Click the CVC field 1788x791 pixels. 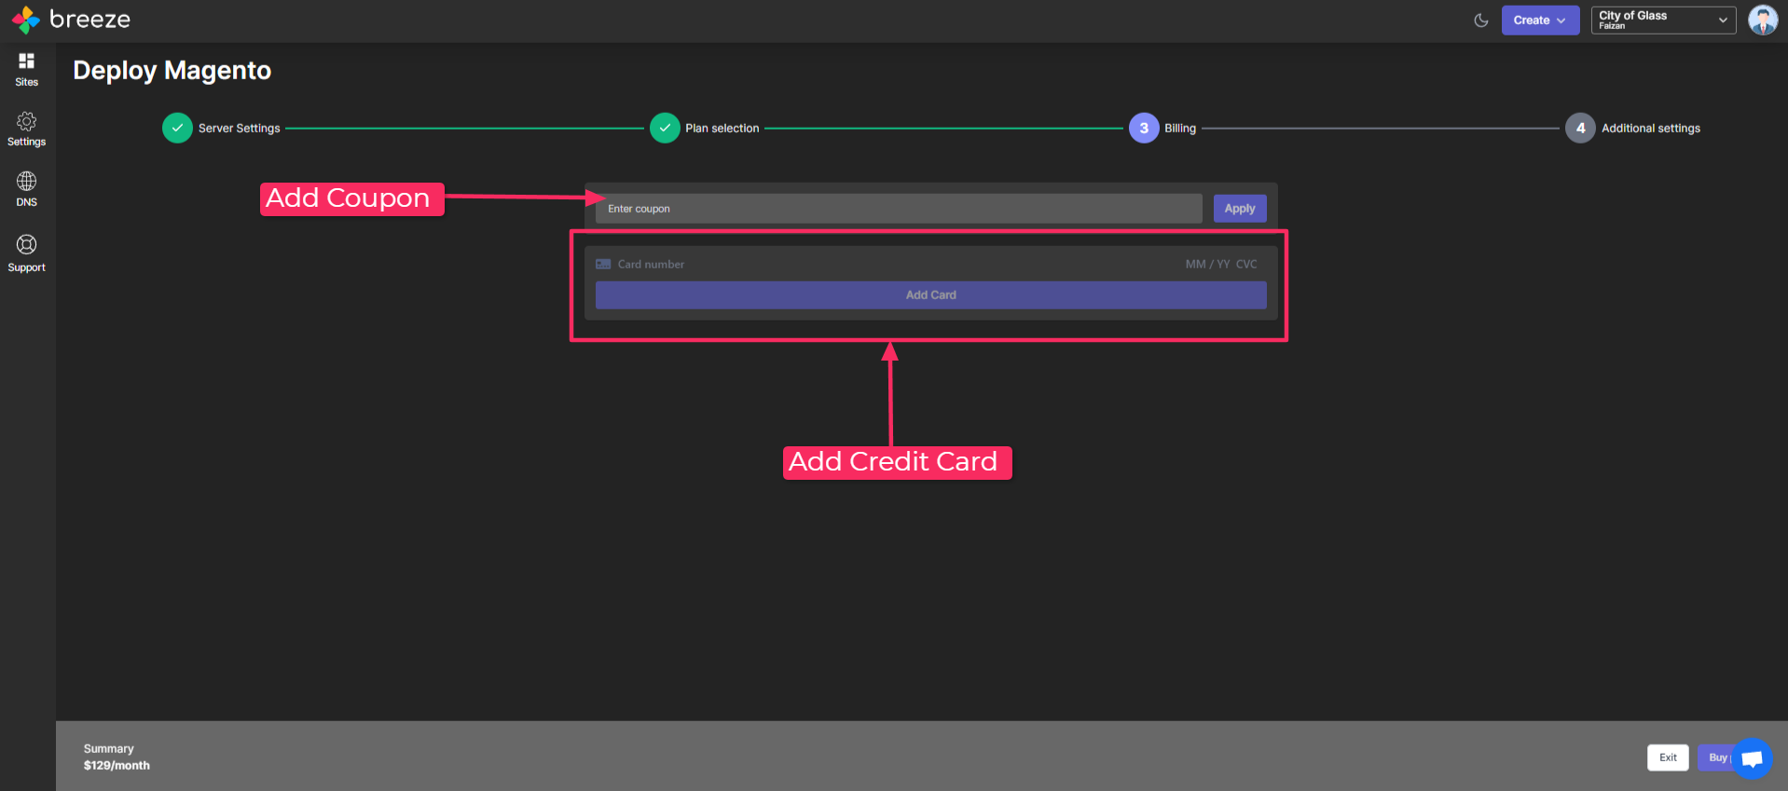1246,265
